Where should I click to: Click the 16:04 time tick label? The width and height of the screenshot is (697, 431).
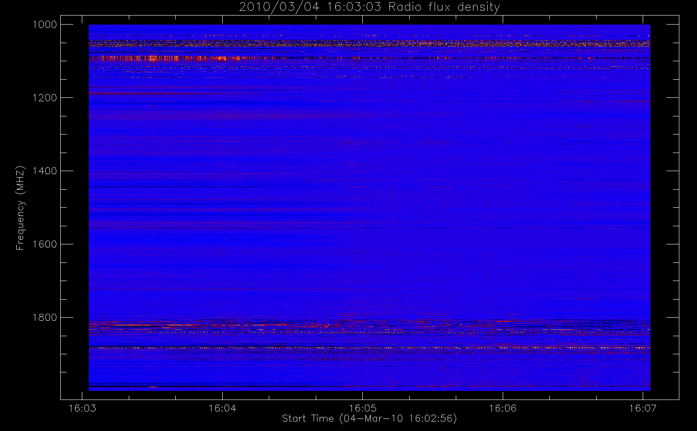[222, 408]
